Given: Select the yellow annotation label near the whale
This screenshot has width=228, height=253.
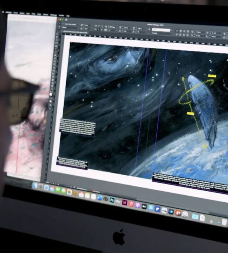Looking at the screenshot, I should click(212, 76).
